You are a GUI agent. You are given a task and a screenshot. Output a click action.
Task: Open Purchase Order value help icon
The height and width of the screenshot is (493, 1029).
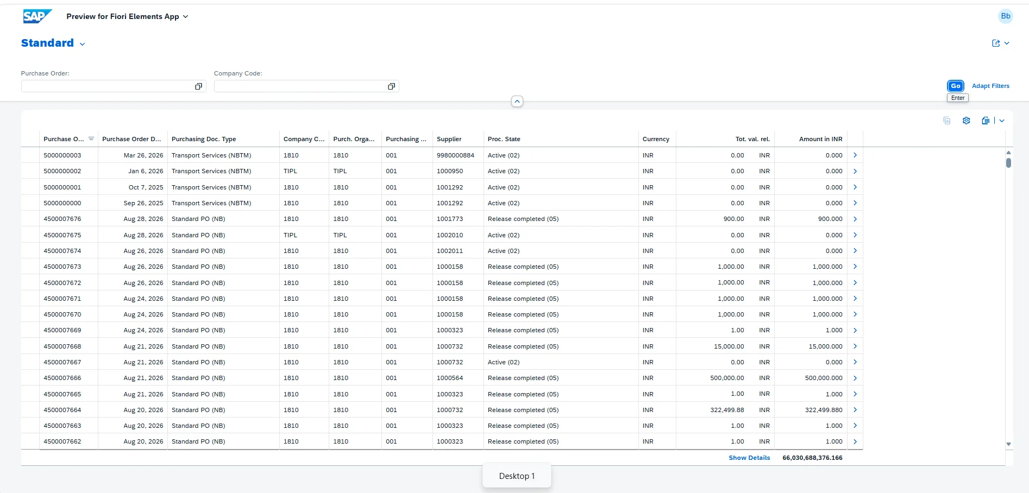coord(198,86)
